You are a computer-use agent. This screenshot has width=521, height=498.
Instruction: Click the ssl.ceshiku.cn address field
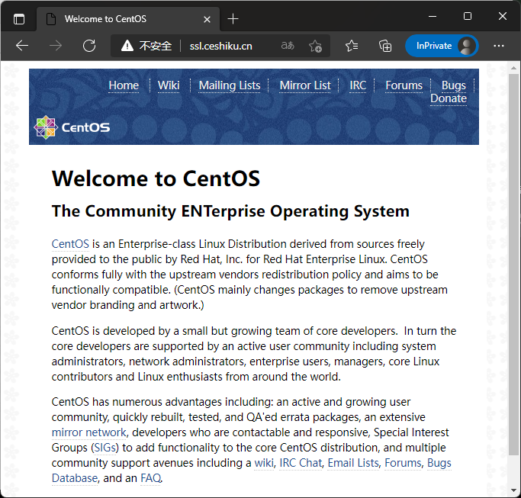point(220,46)
